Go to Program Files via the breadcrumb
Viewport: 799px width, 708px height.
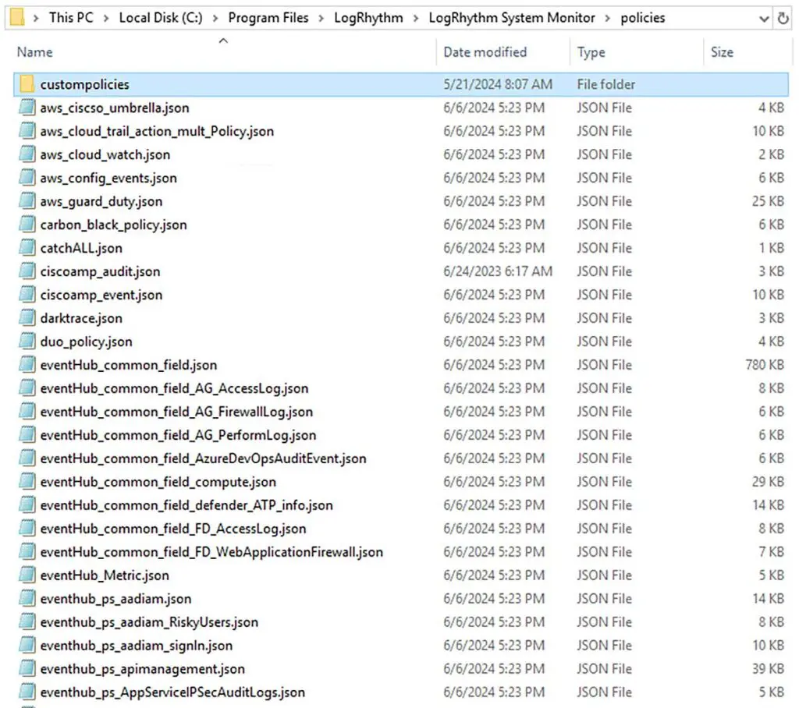pyautogui.click(x=268, y=17)
